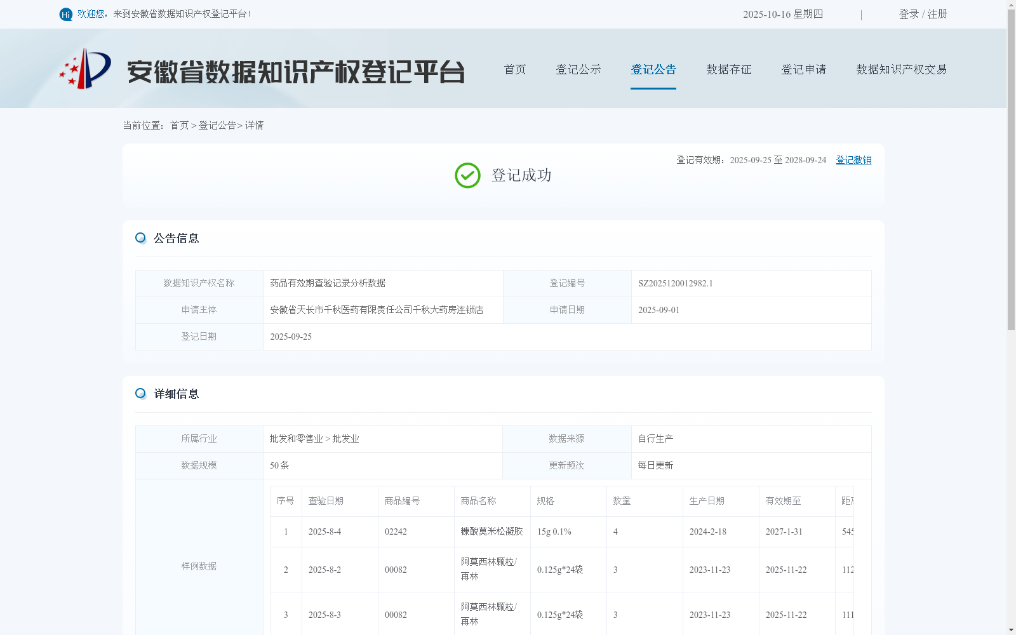This screenshot has height=635, width=1016.
Task: Open the 登记公示 navigation tab
Action: click(x=578, y=69)
